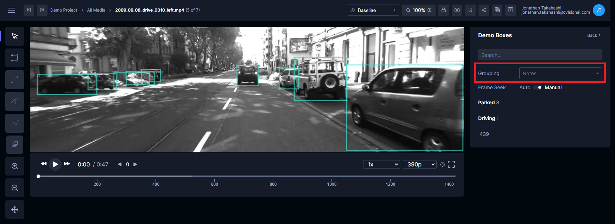The height and width of the screenshot is (224, 615).
Task: Click the Demo Project breadcrumb
Action: [x=64, y=10]
